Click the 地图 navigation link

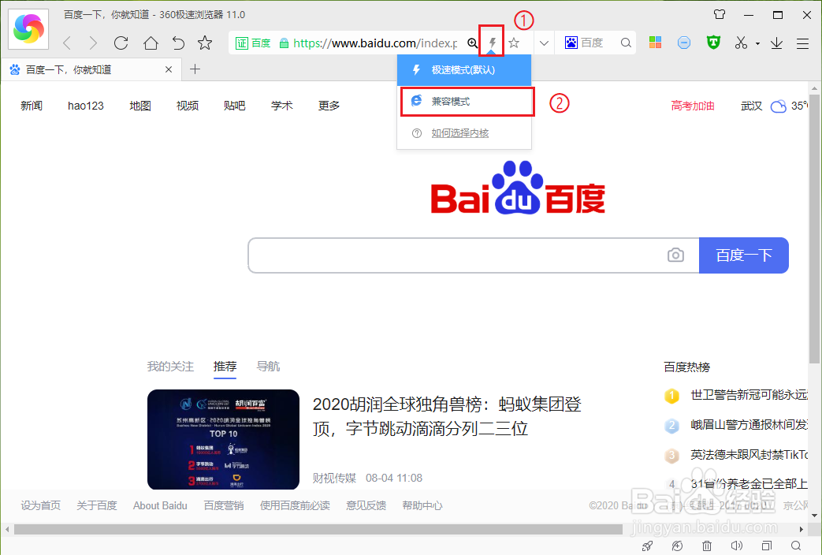tap(140, 106)
